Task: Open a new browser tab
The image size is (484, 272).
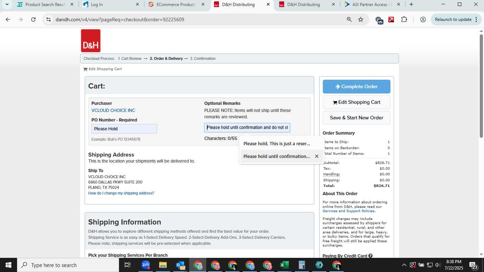Action: (411, 5)
